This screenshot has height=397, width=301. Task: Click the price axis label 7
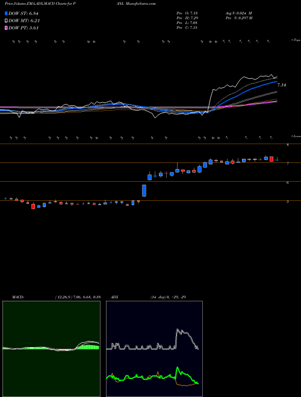[288, 164]
